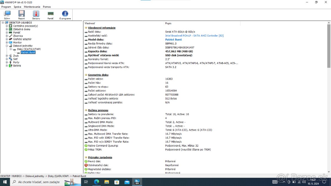Click the Patriot Burst model link

coord(173,39)
